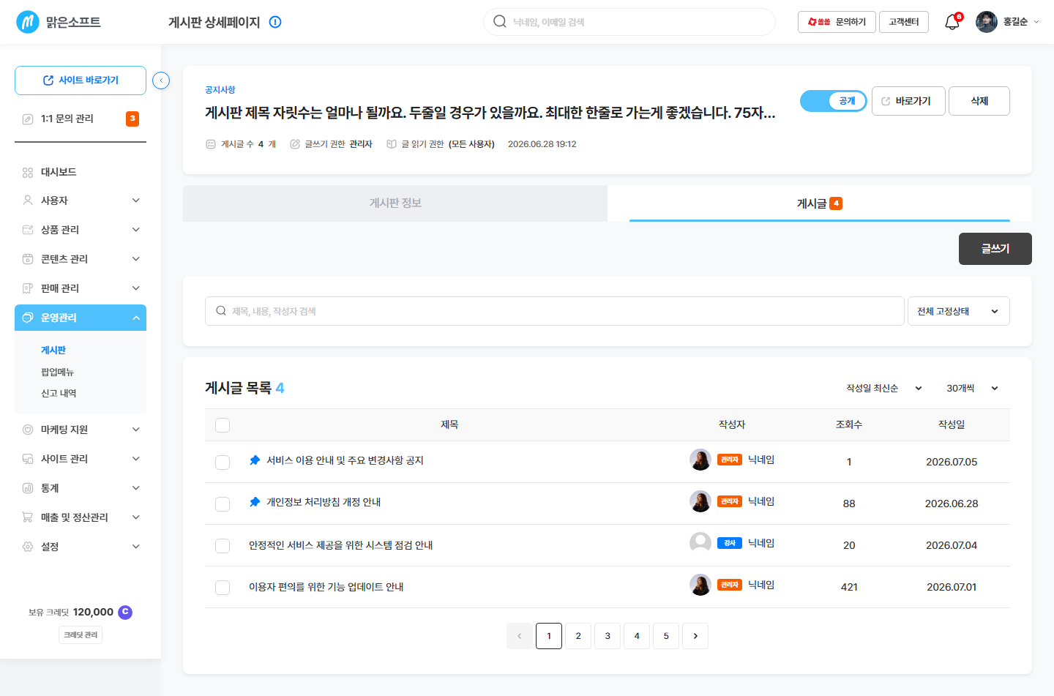Select 팝업메뉴 submenu item

[x=57, y=372]
